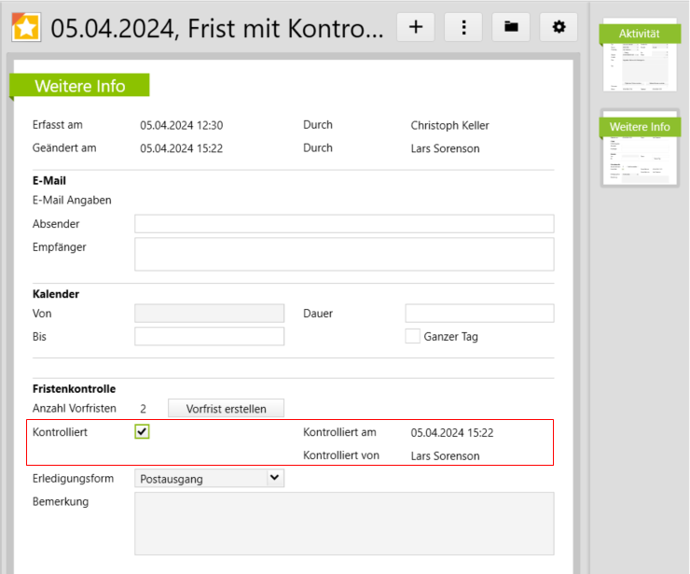Switch to the Aktivität tab

[639, 34]
